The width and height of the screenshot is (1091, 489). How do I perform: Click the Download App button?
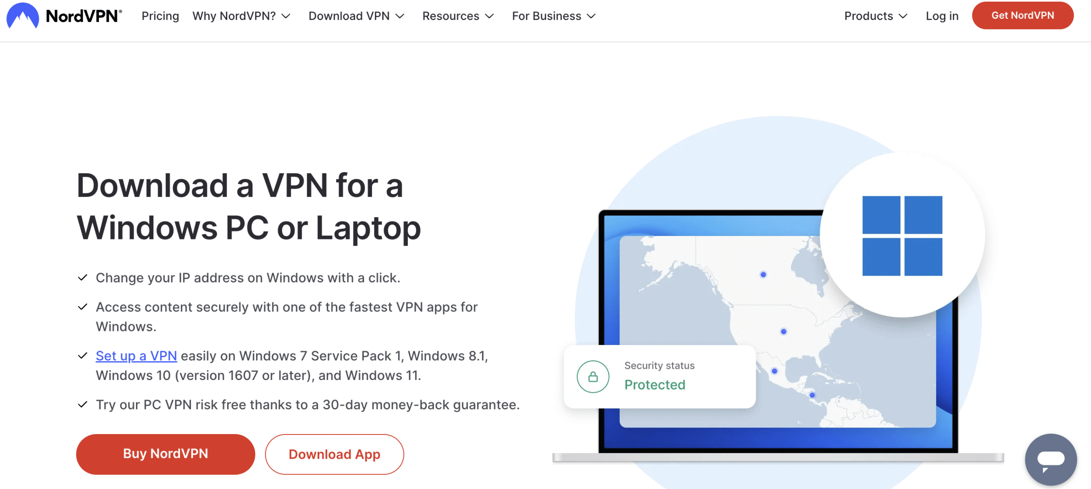335,454
